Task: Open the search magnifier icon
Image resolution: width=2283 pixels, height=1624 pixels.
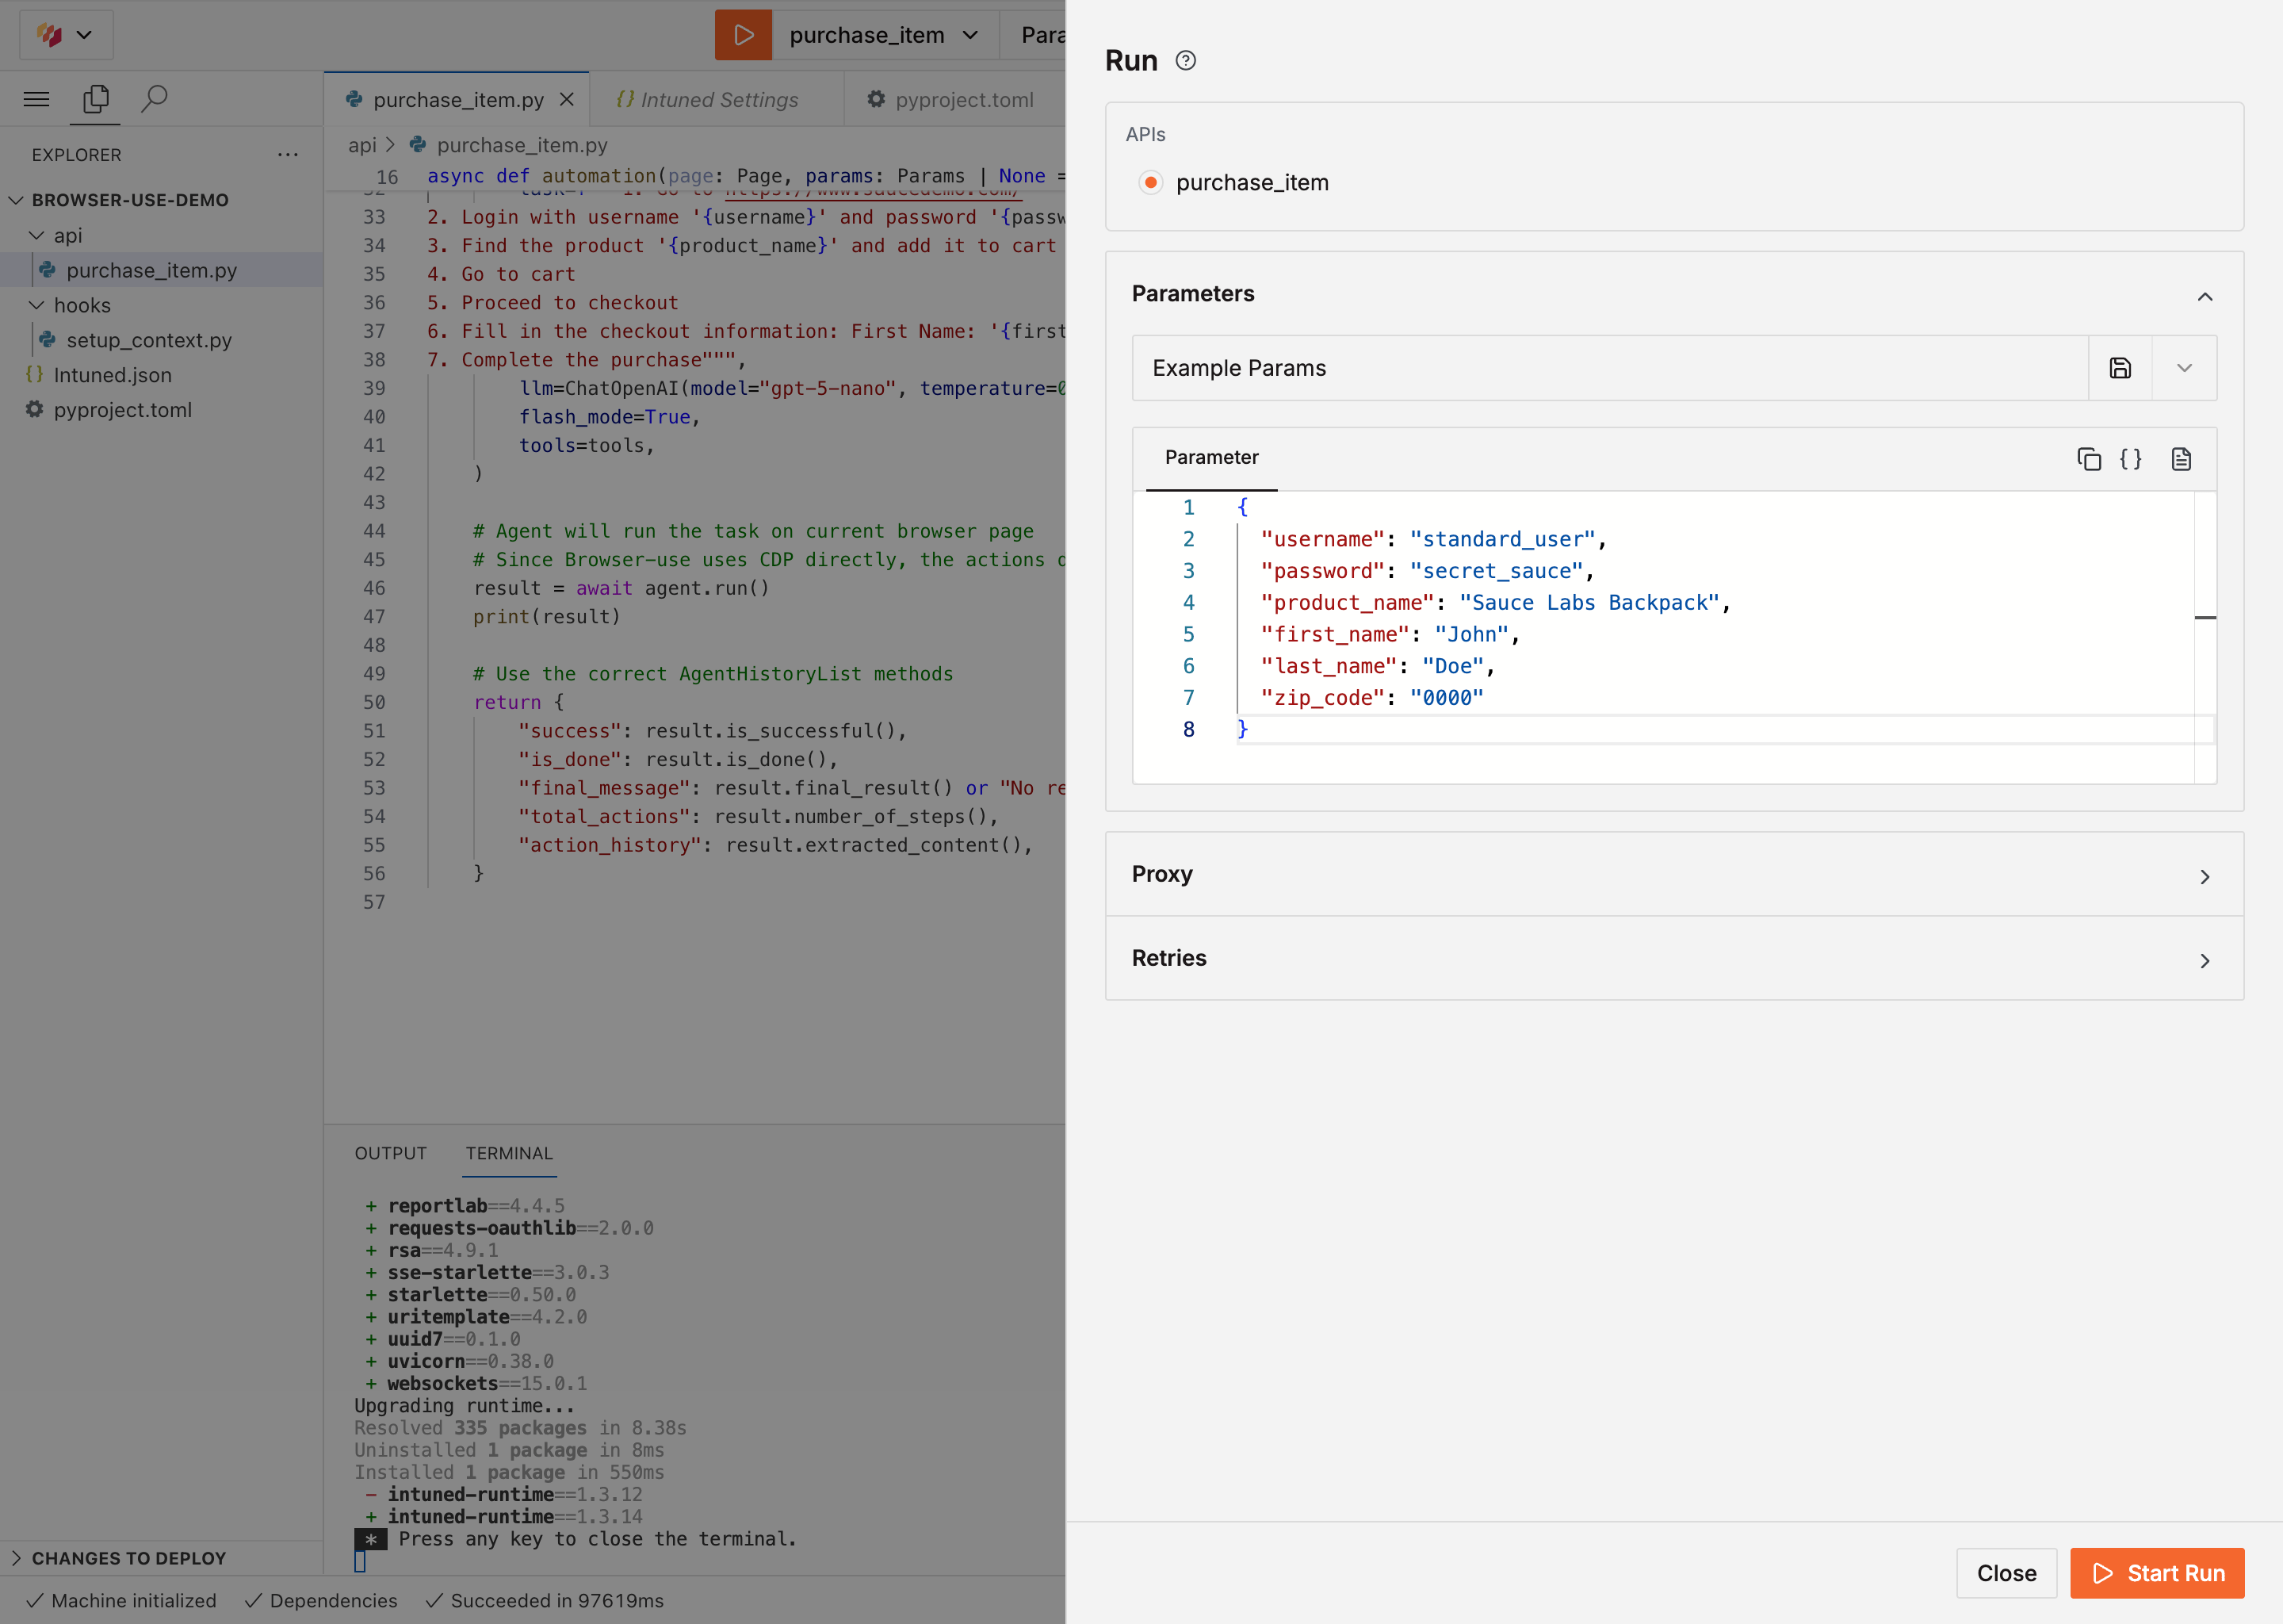Action: pyautogui.click(x=154, y=98)
